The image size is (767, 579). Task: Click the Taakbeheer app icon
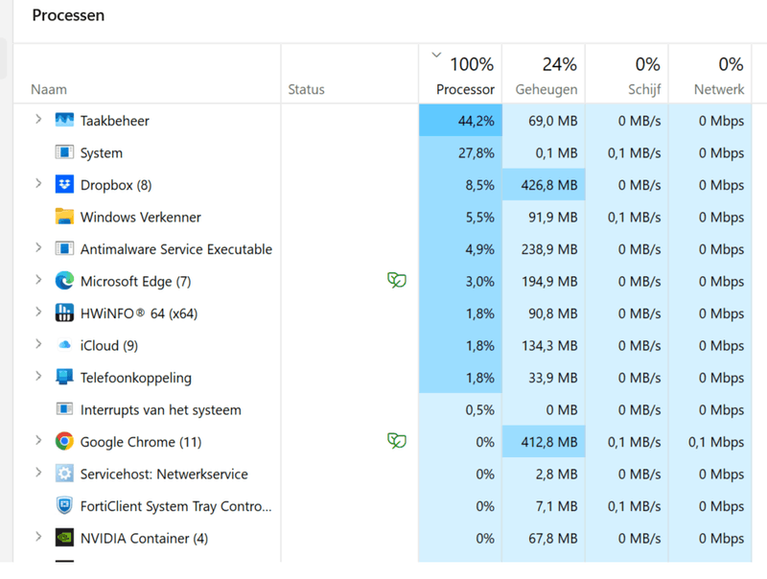[64, 120]
